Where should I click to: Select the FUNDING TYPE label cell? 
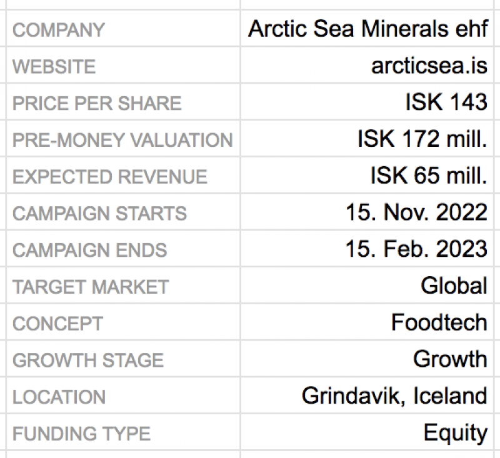tap(82, 434)
